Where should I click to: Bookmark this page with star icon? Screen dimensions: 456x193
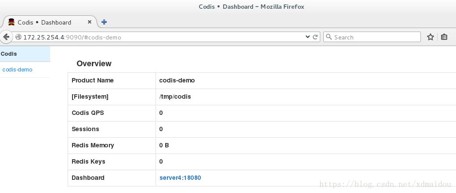point(431,37)
